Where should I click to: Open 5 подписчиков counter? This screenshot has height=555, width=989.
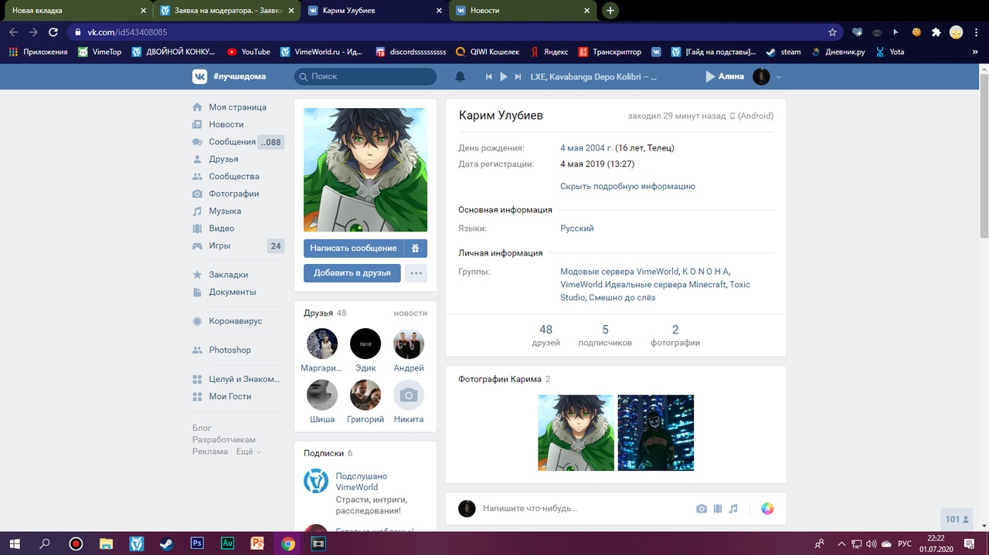point(605,335)
